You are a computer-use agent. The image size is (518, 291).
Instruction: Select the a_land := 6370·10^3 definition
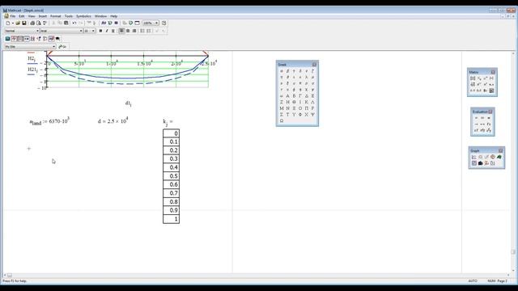(x=49, y=121)
